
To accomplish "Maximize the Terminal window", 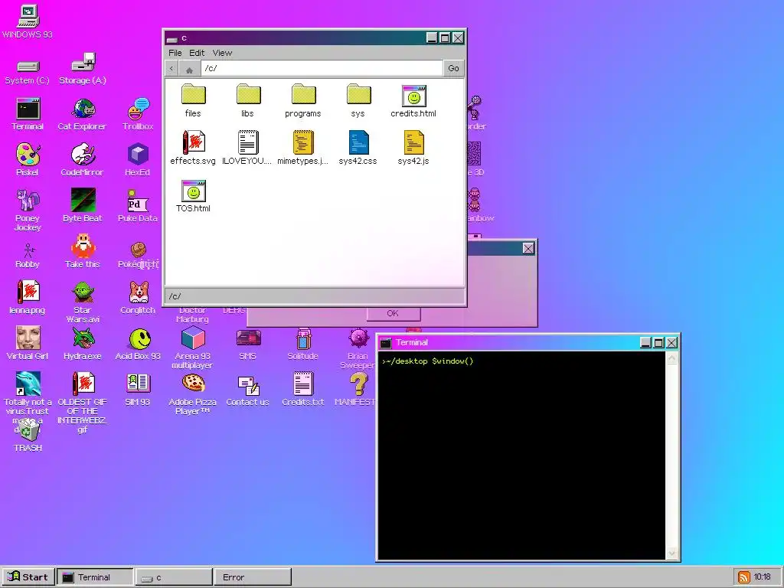I will click(x=658, y=342).
